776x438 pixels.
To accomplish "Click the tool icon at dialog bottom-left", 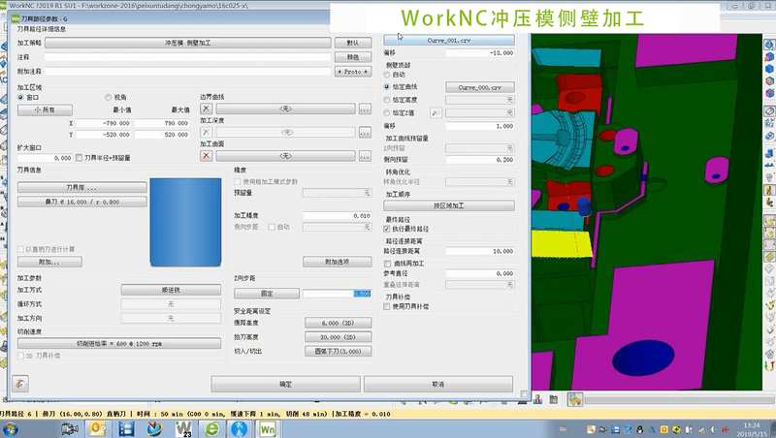I will coord(20,383).
